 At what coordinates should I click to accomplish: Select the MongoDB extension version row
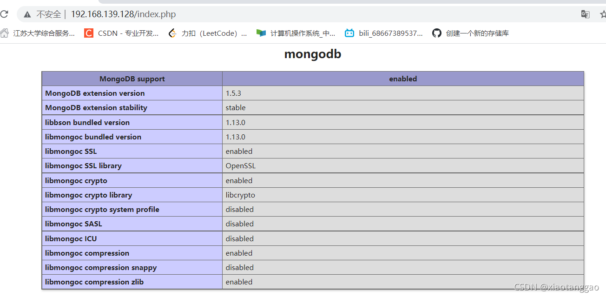[313, 93]
